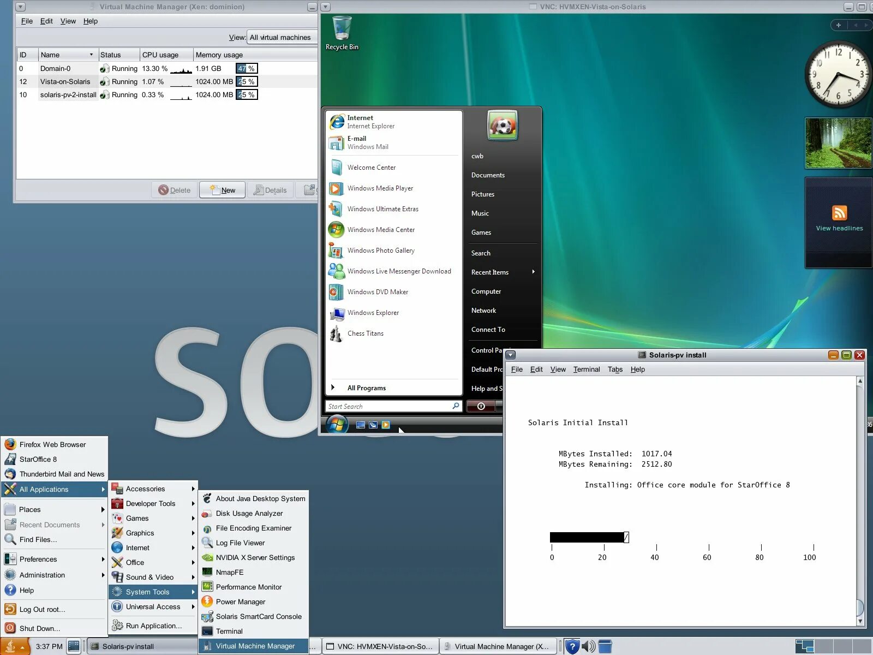The height and width of the screenshot is (655, 873).
Task: Expand the Sound & Video submenu
Action: tap(153, 577)
